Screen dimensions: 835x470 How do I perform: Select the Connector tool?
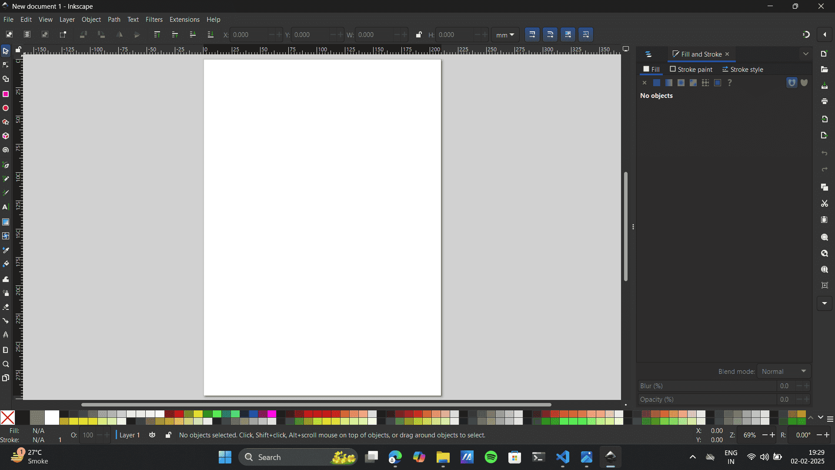pyautogui.click(x=6, y=321)
